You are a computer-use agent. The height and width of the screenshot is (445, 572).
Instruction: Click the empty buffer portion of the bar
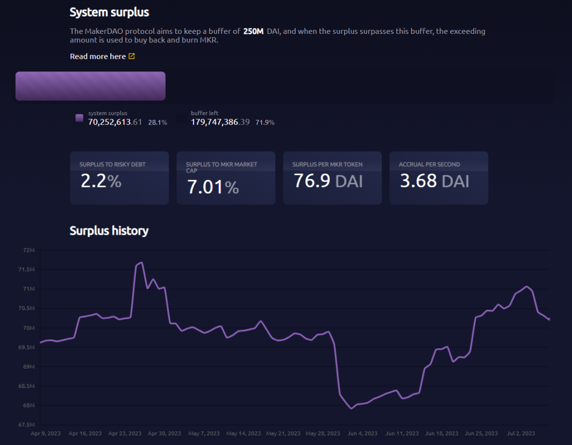(x=360, y=86)
